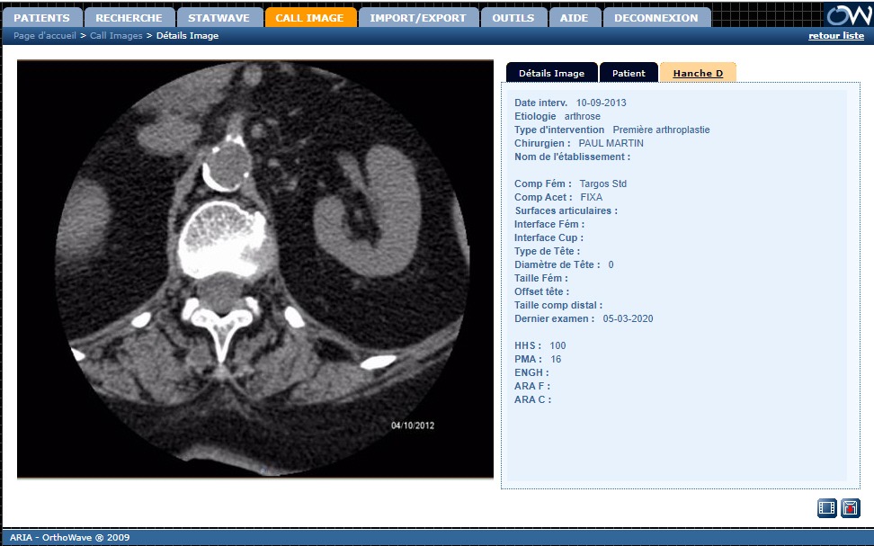Click the Première arthroplastie value
The height and width of the screenshot is (546, 874).
pos(661,130)
